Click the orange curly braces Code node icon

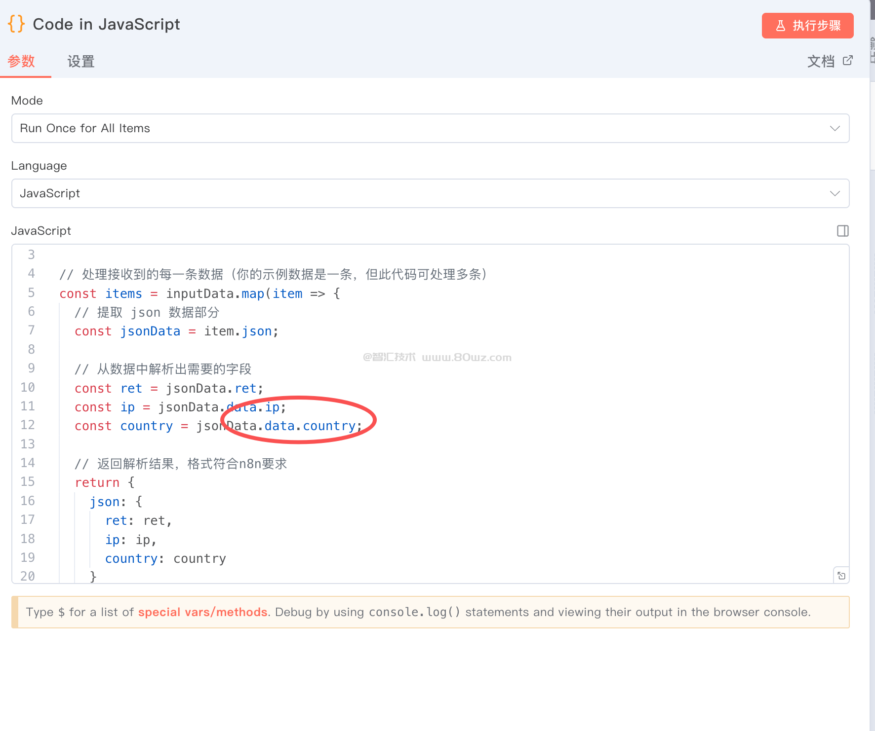coord(16,24)
